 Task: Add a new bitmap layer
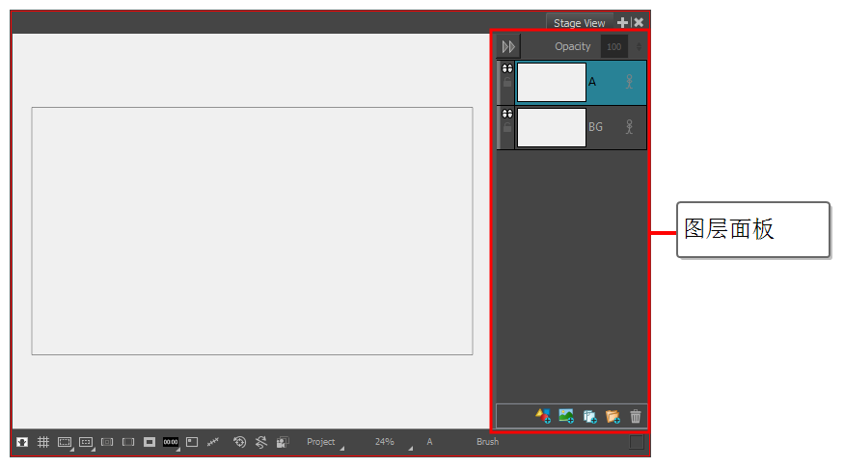567,416
